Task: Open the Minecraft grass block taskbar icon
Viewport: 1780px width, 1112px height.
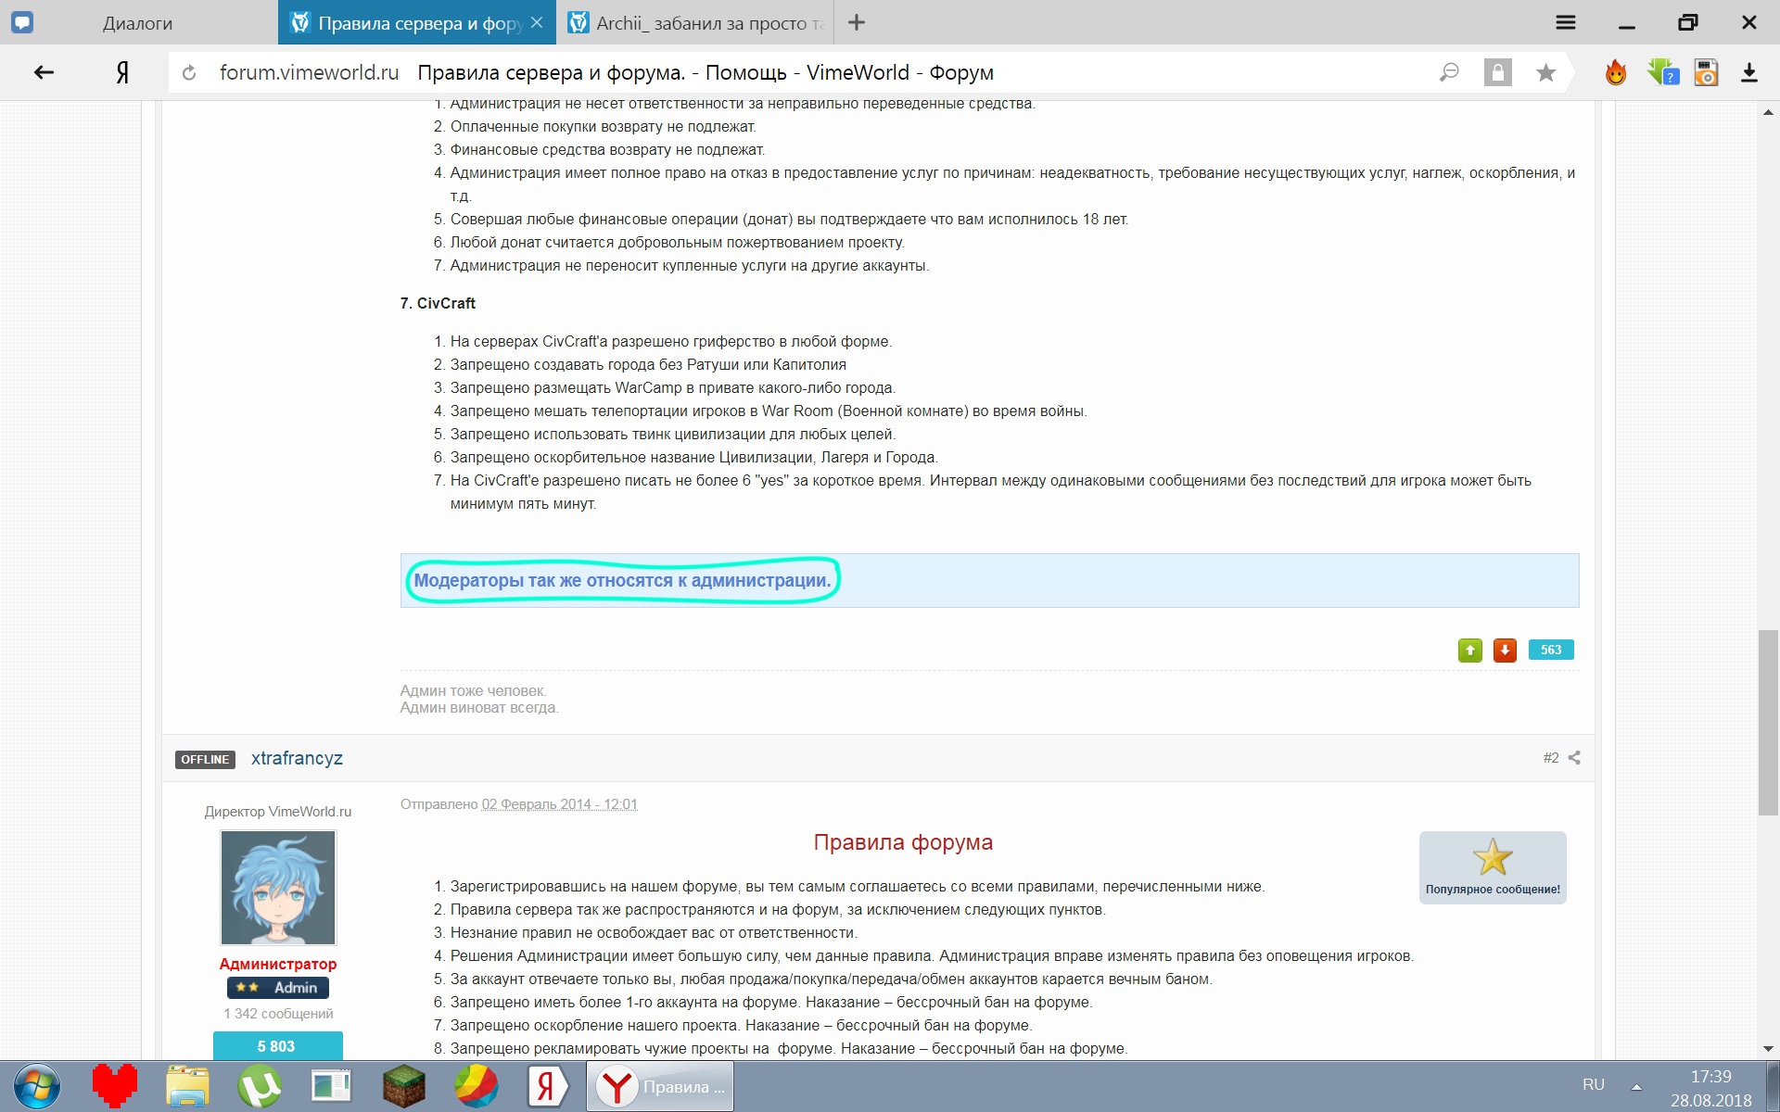Action: 404,1086
